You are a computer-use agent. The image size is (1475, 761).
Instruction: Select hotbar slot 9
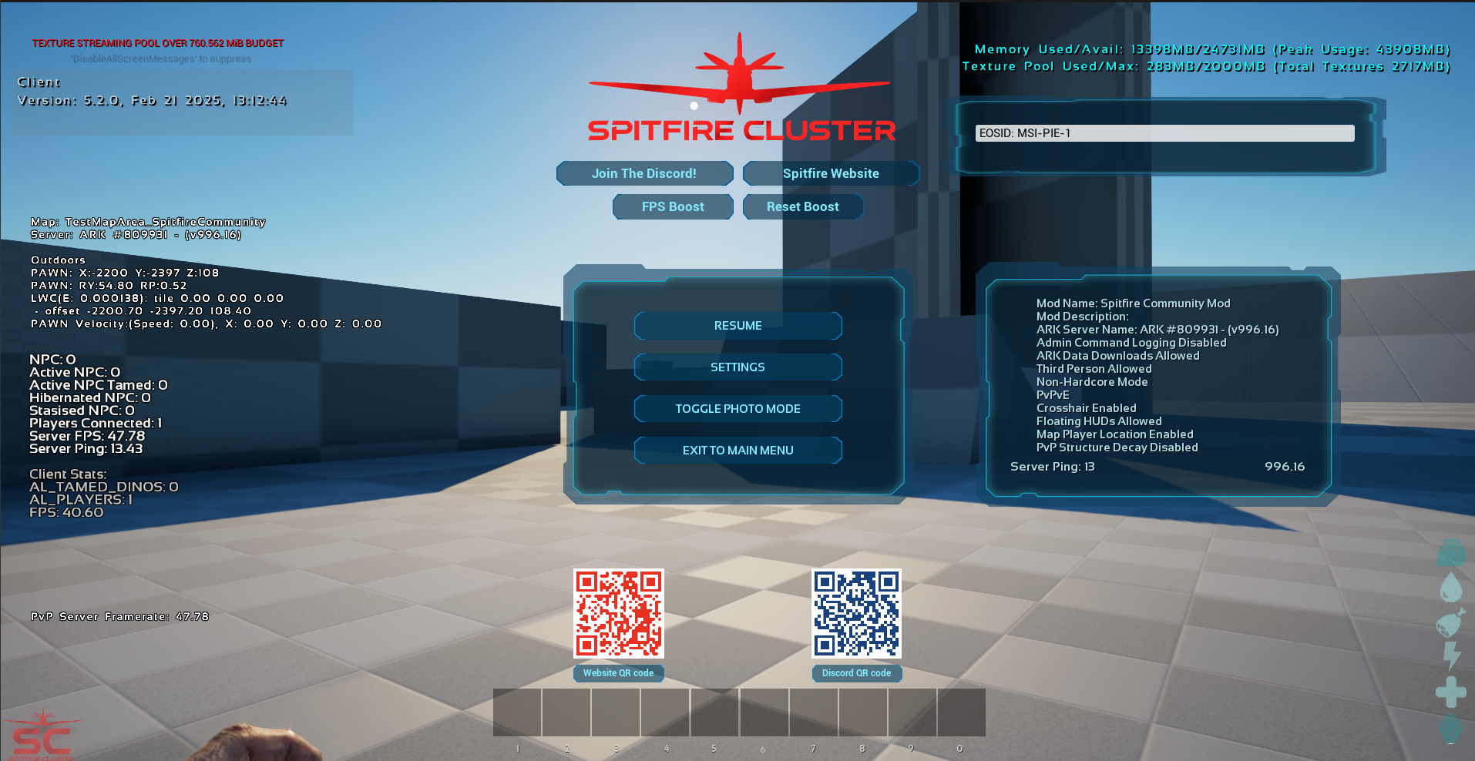[x=912, y=712]
